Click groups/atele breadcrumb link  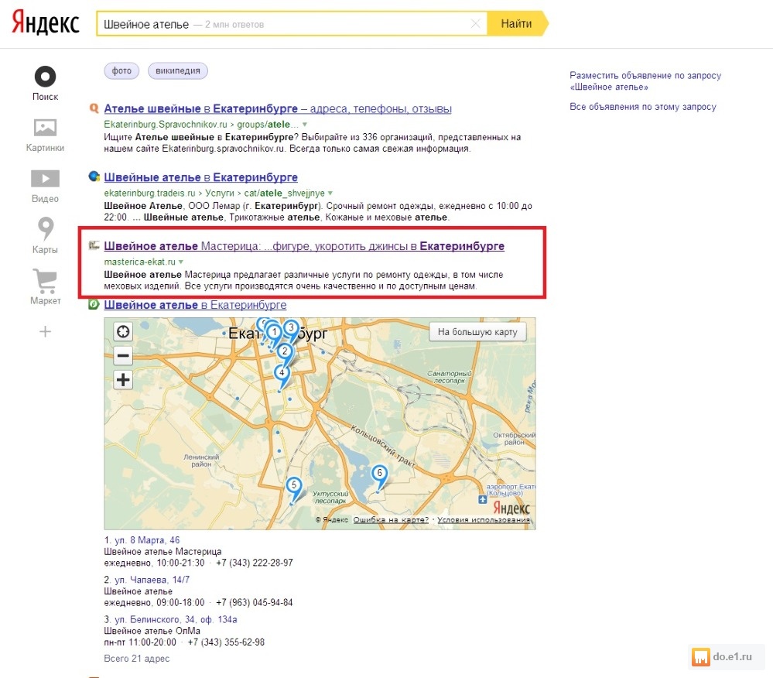click(268, 125)
